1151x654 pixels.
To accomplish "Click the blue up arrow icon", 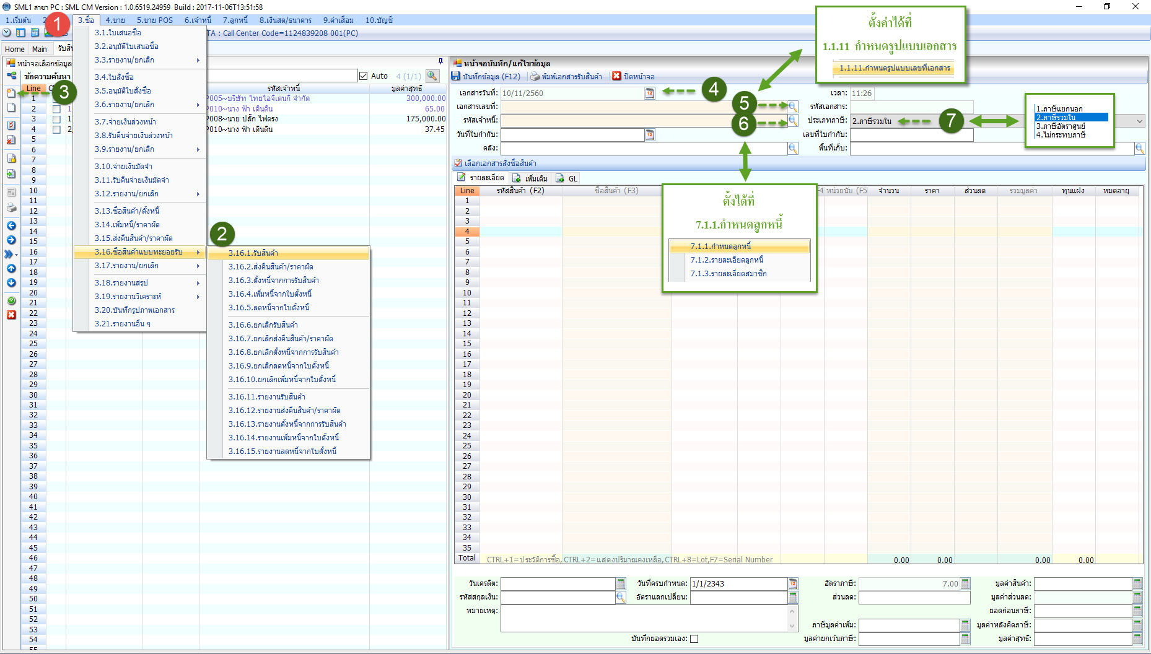I will click(x=11, y=268).
